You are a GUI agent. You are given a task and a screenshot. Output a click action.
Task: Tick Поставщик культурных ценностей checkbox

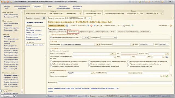128,66
